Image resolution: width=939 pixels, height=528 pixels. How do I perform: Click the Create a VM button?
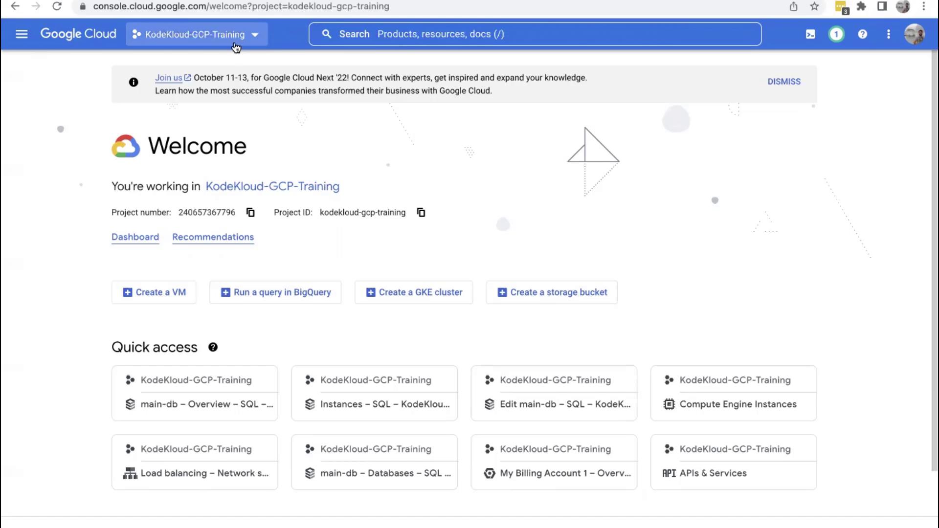154,292
